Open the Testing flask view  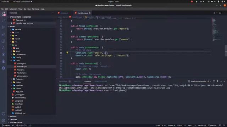coord(3,48)
